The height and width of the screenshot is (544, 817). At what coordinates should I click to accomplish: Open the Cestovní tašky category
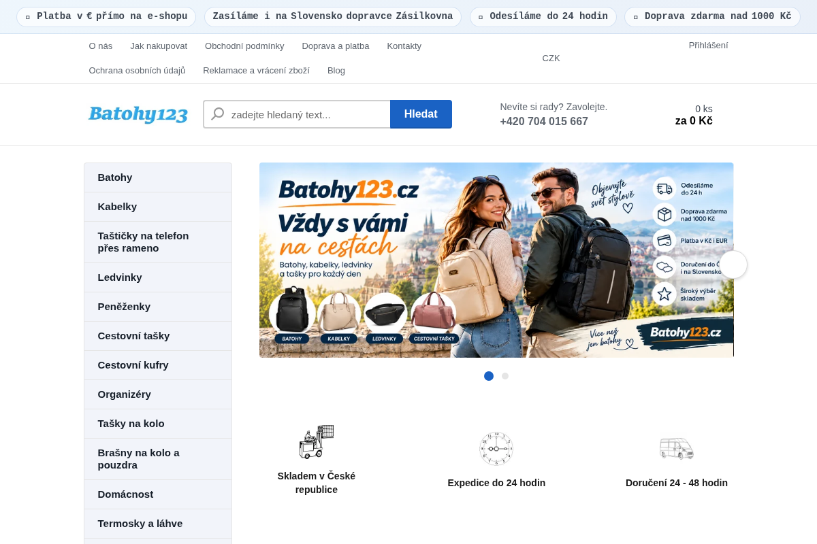coord(158,336)
